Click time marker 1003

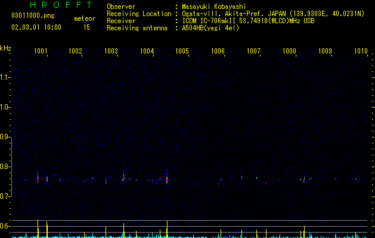111,51
